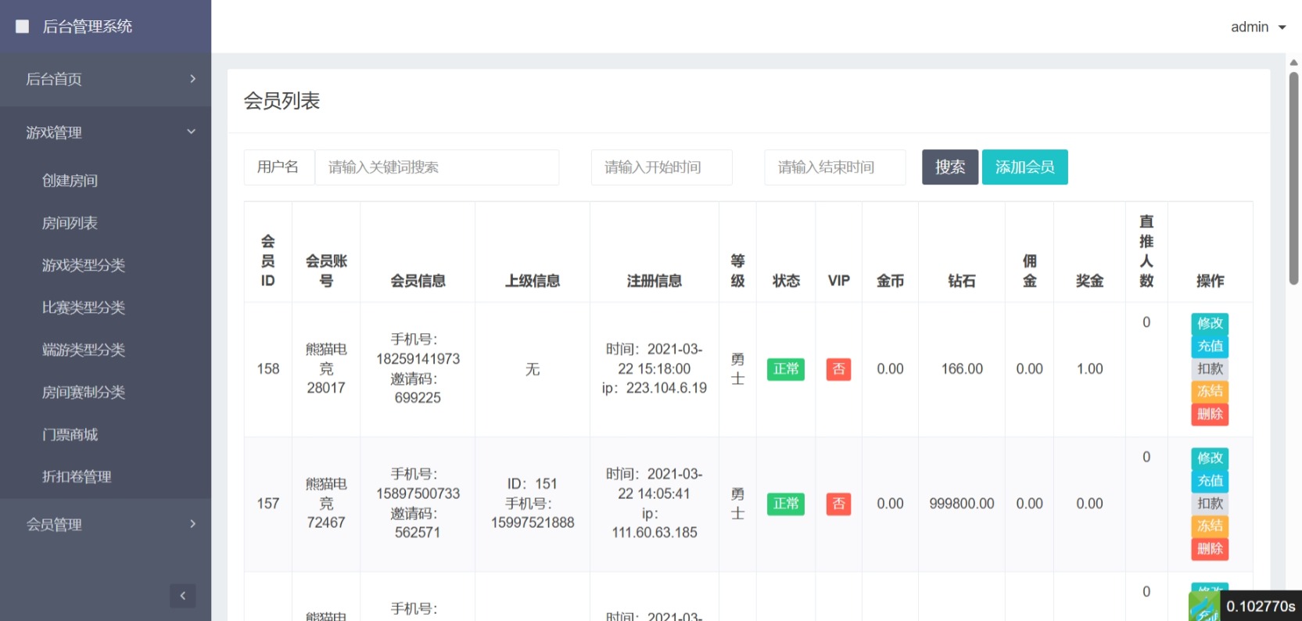Toggle VIP 否 status for member 158
Viewport: 1302px width, 621px height.
(x=838, y=369)
